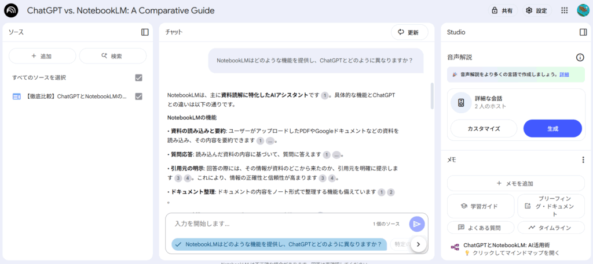Open Settings (設定) gear button
The width and height of the screenshot is (593, 264).
[x=537, y=10]
